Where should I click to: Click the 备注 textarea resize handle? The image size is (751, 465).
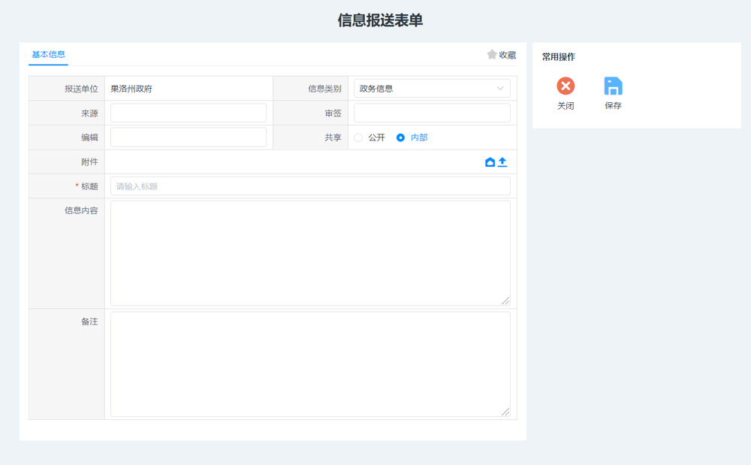[505, 412]
